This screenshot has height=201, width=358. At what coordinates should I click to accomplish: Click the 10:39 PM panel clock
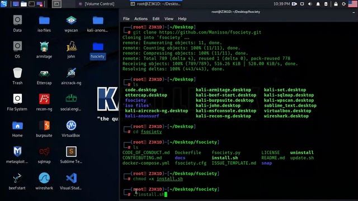[281, 4]
